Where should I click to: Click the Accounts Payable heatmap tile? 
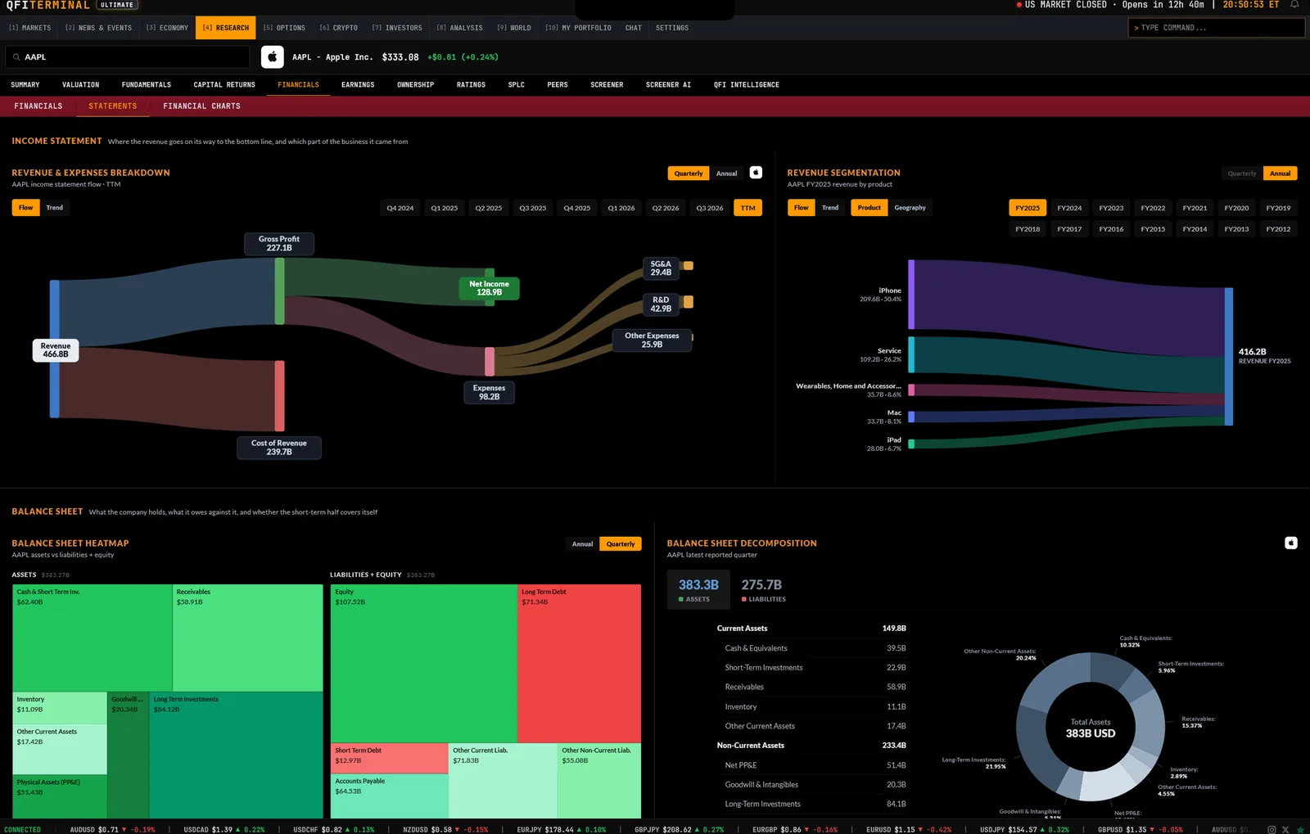tap(390, 796)
